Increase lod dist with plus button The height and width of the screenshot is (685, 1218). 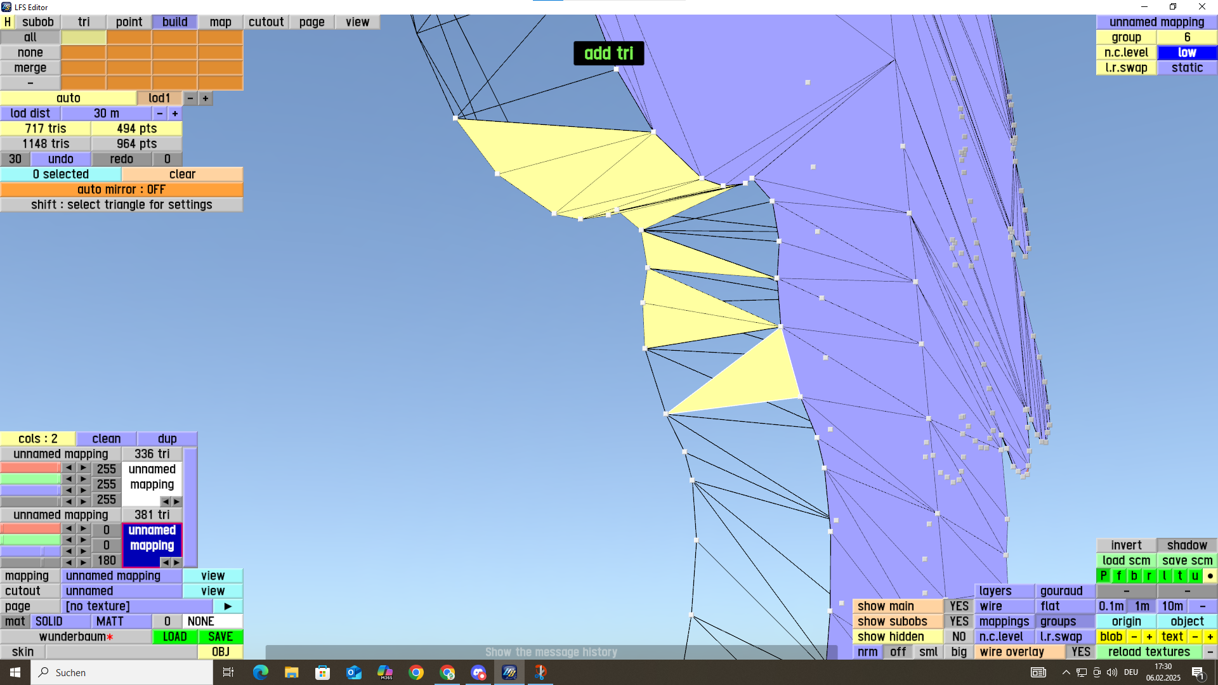point(175,114)
